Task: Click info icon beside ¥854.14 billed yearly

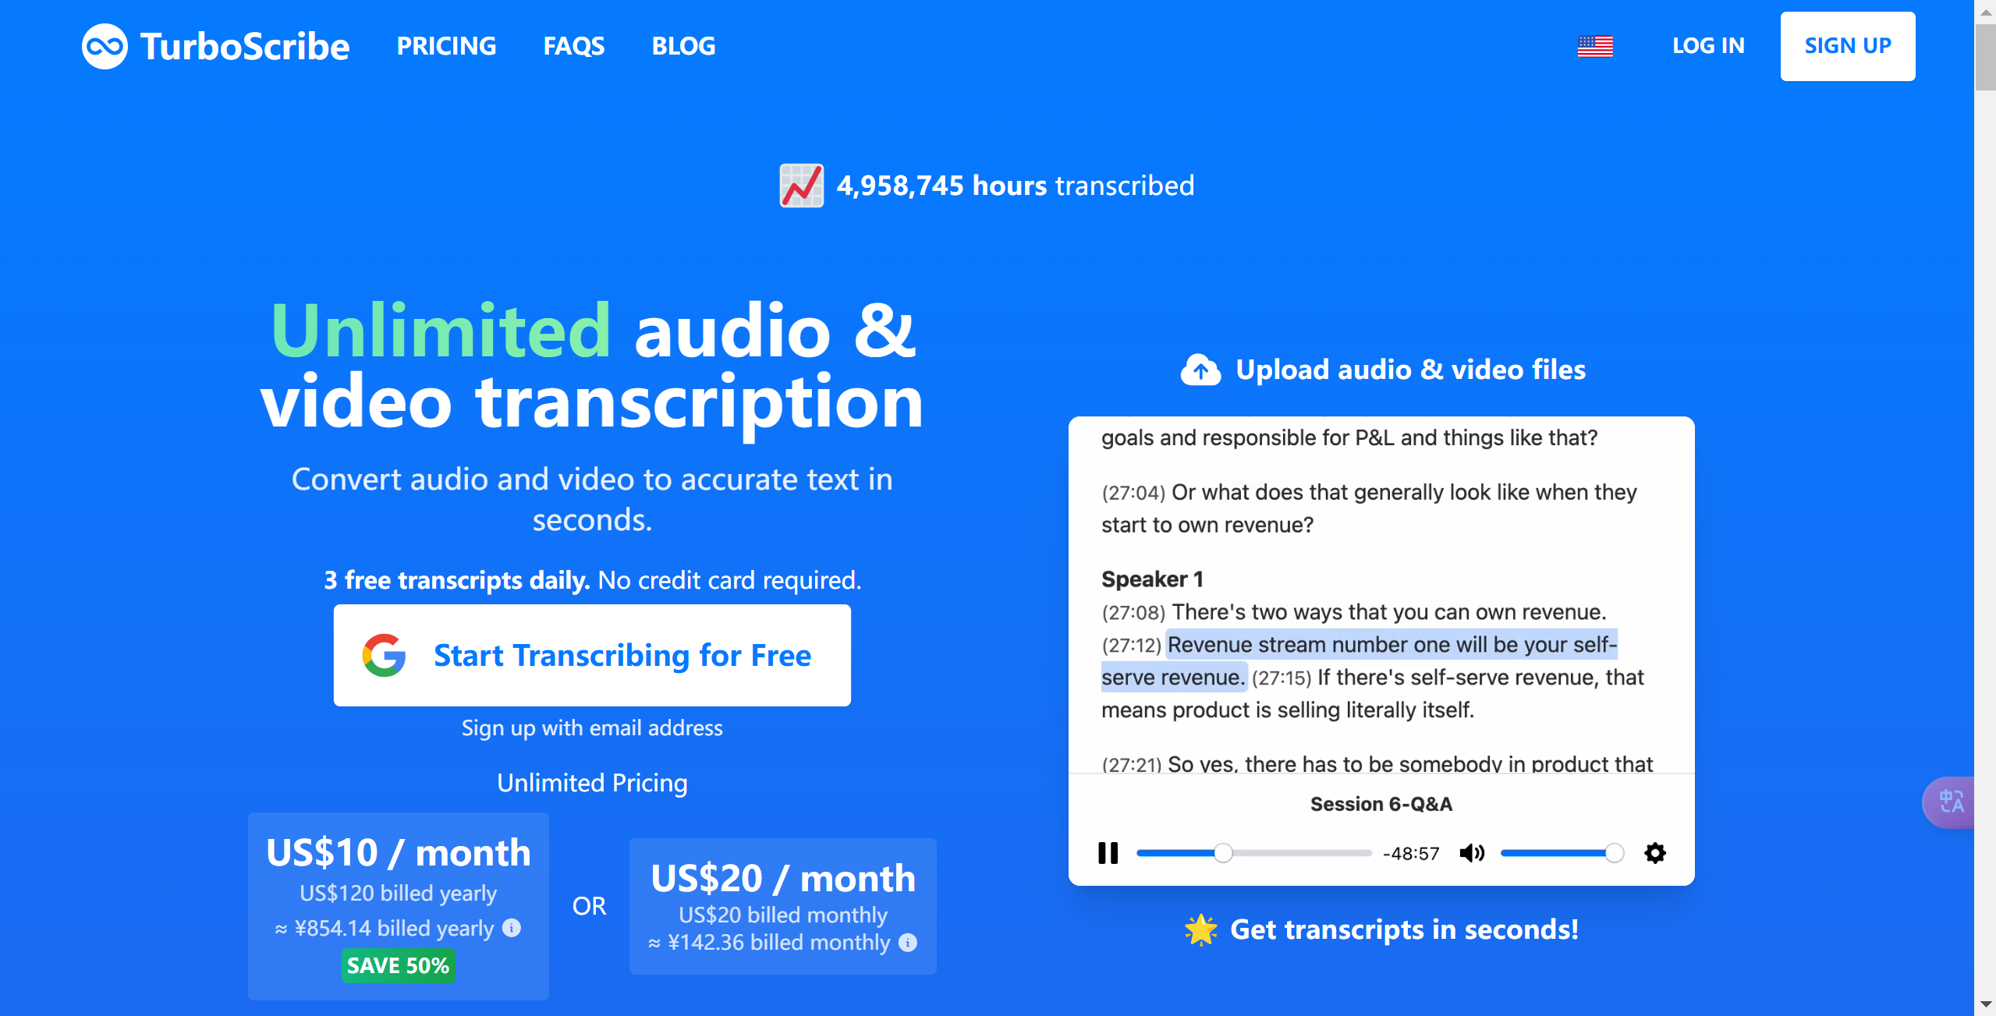Action: tap(512, 928)
